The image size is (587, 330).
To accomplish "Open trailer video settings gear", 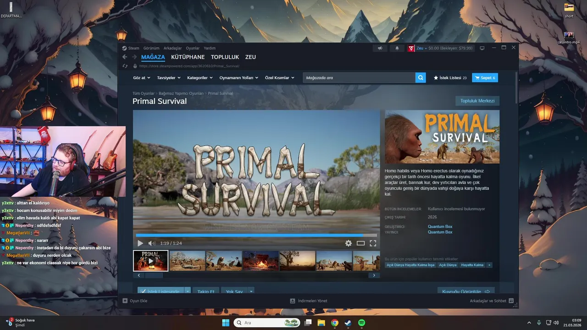I will pos(349,243).
